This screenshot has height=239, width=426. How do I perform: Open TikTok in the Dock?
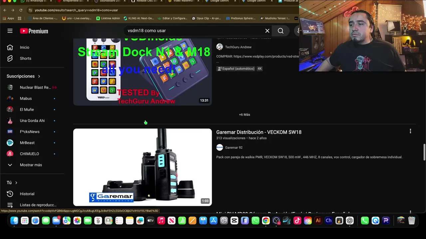(x=297, y=220)
